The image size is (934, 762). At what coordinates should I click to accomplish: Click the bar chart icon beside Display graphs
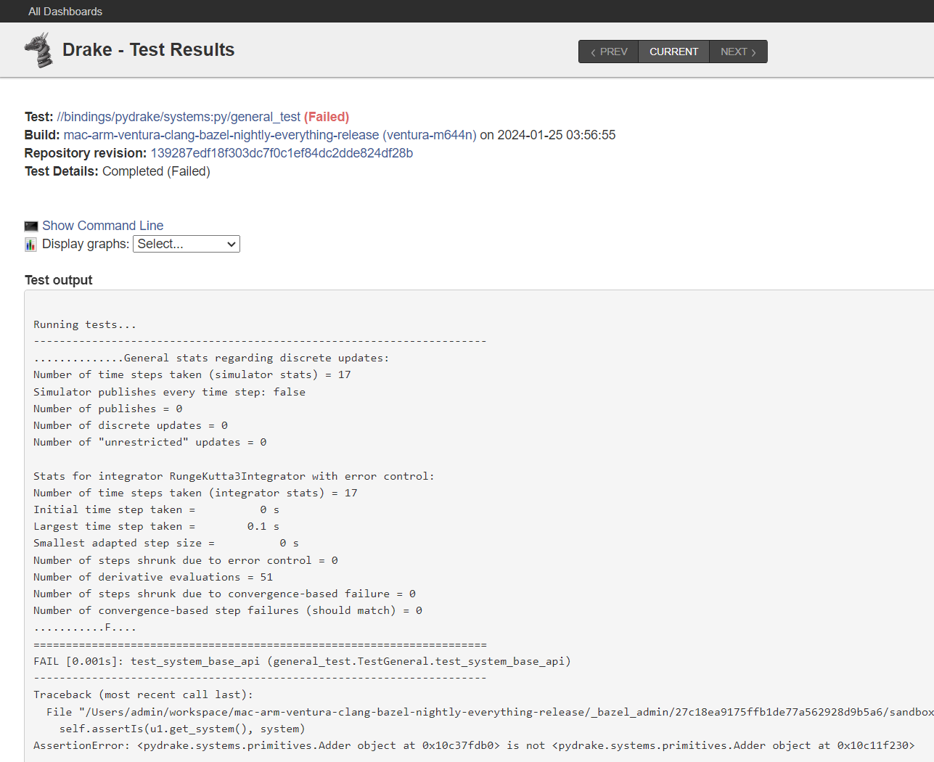(30, 245)
